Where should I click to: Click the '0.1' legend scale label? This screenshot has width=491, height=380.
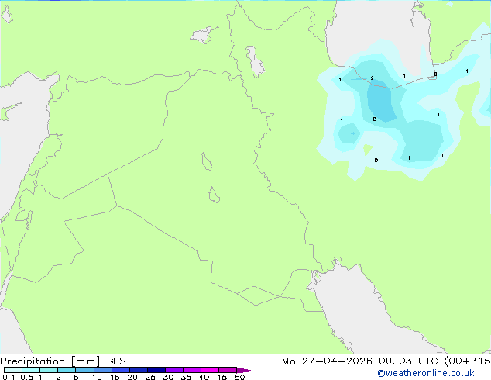[x=9, y=377]
